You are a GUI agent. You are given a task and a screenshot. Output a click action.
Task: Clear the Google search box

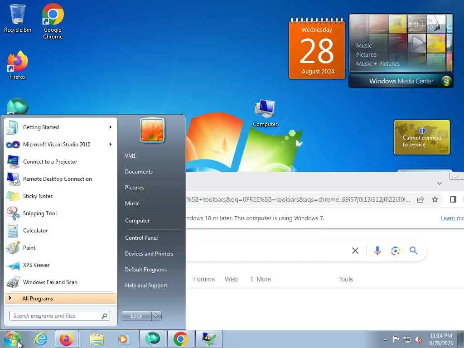(x=355, y=251)
